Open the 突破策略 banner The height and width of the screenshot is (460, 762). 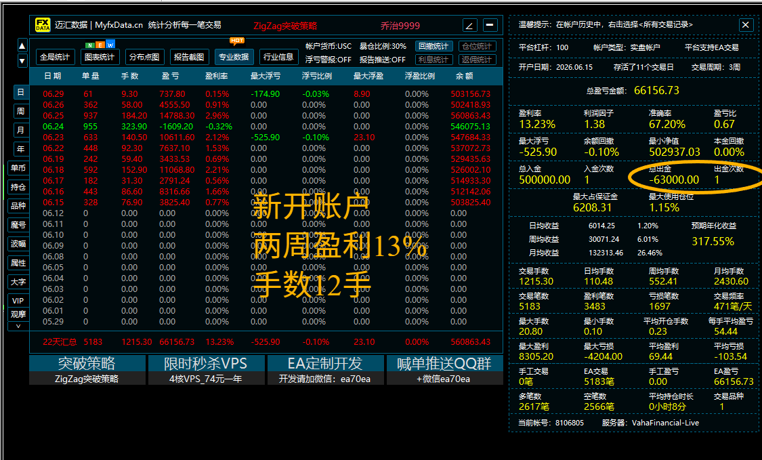point(87,370)
